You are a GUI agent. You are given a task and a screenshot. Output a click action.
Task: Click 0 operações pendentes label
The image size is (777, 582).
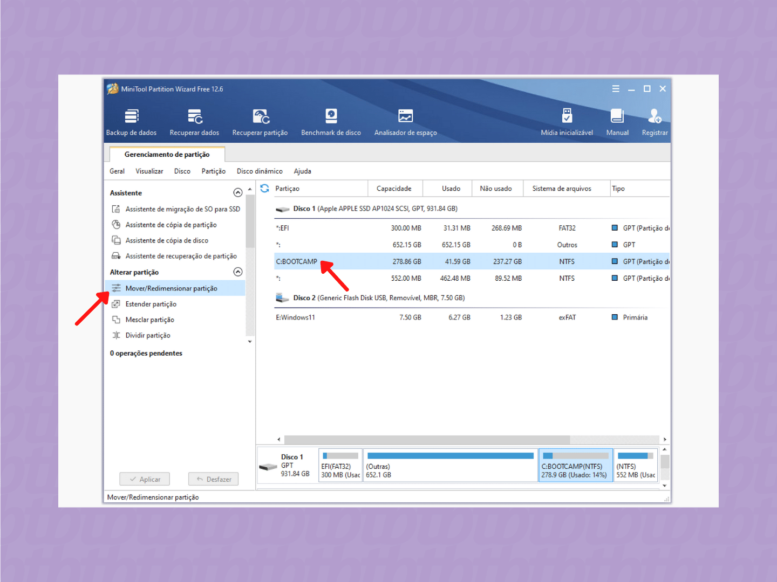pyautogui.click(x=146, y=354)
